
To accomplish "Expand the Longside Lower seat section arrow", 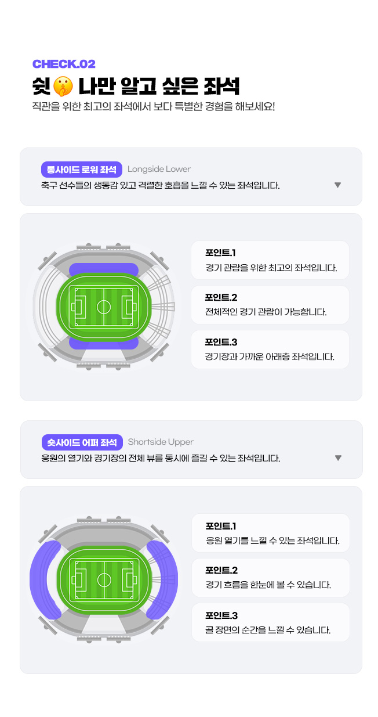I will 337,185.
